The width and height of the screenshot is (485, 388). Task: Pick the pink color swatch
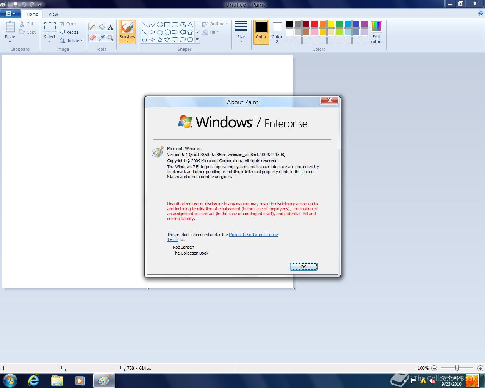click(x=314, y=32)
